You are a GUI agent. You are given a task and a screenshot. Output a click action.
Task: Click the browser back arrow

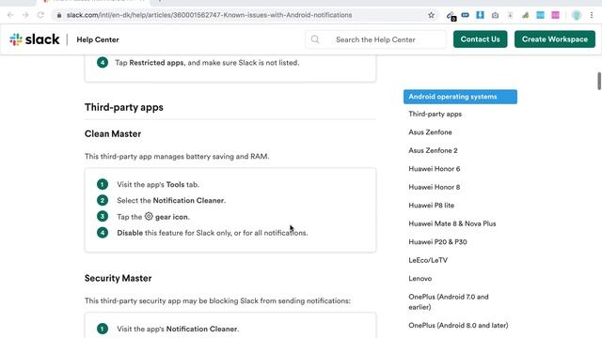coord(10,15)
